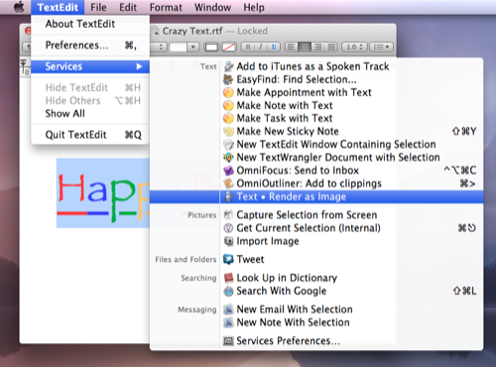Open the Help menu
The image size is (496, 367).
pos(254,7)
